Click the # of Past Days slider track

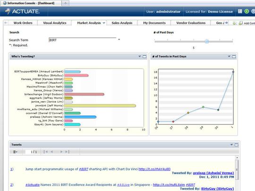(x=194, y=42)
